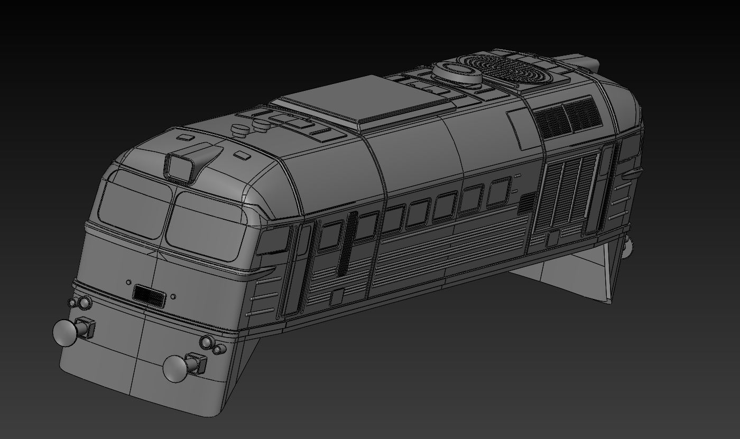Image resolution: width=740 pixels, height=439 pixels.
Task: Click the cab side window behind the windshield
Action: [x=274, y=241]
